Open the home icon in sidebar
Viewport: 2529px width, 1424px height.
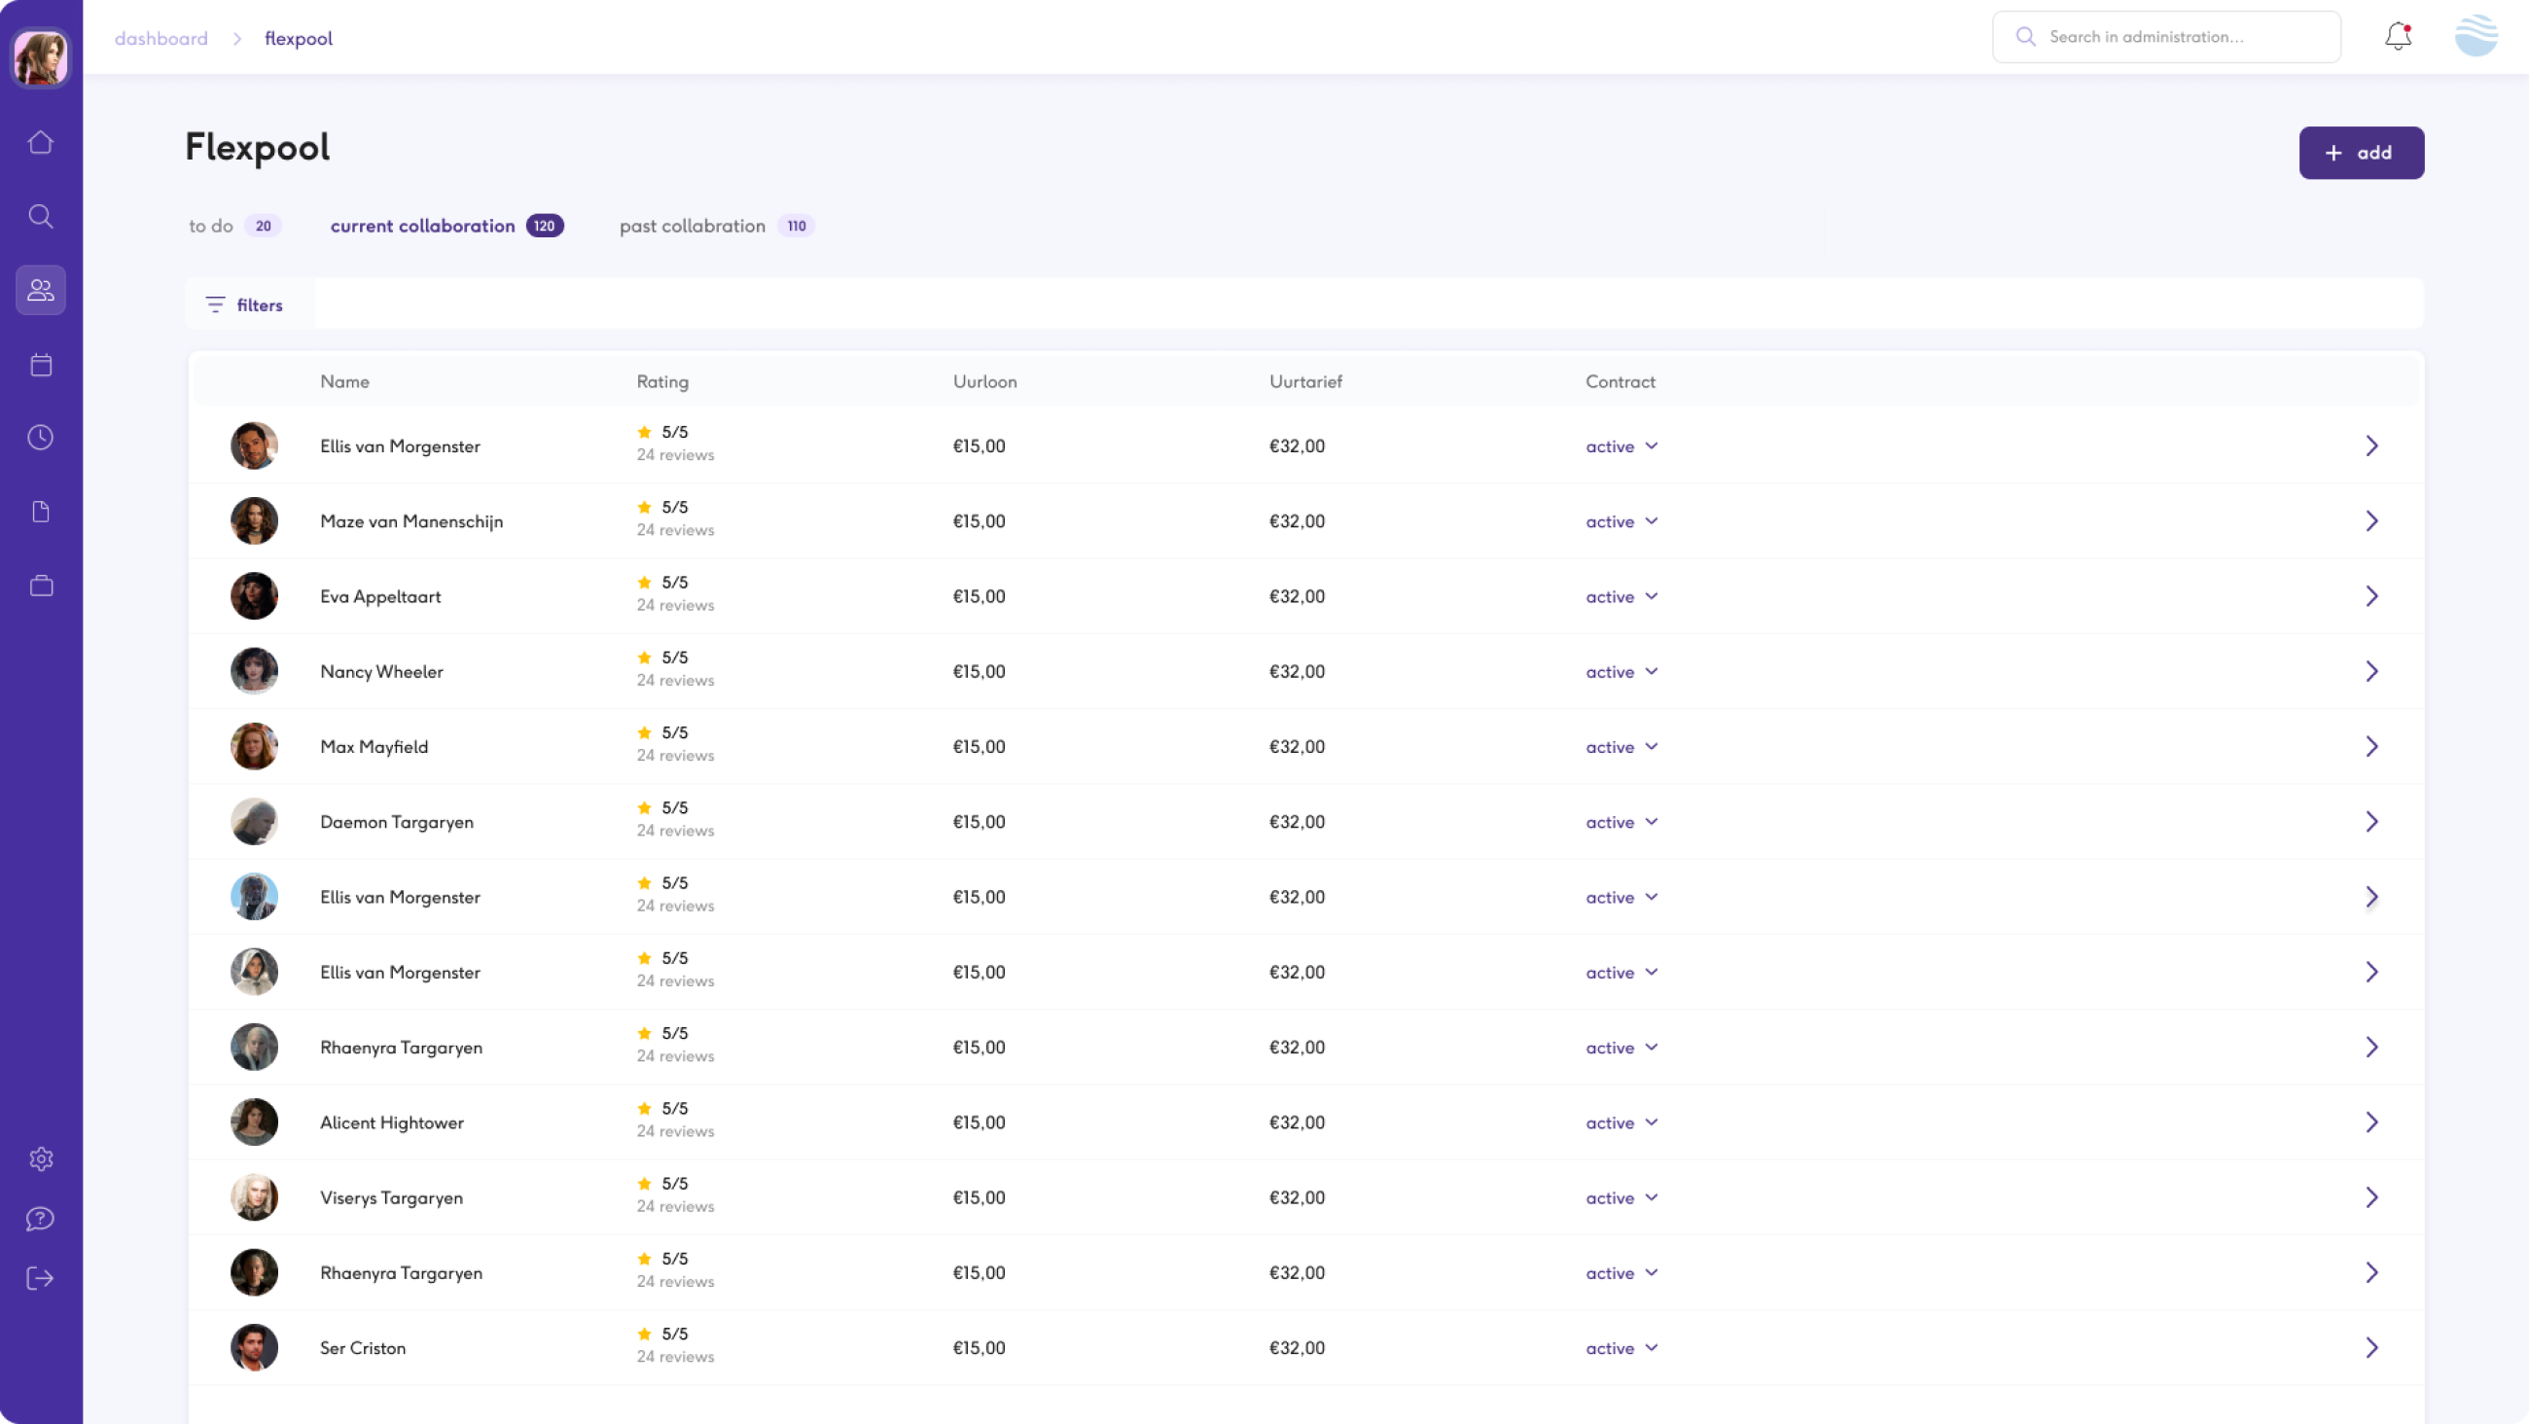point(40,142)
